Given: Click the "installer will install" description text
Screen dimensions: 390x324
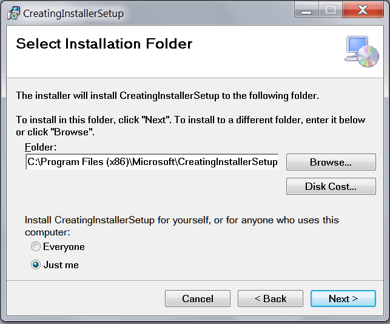Looking at the screenshot, I should pos(167,95).
